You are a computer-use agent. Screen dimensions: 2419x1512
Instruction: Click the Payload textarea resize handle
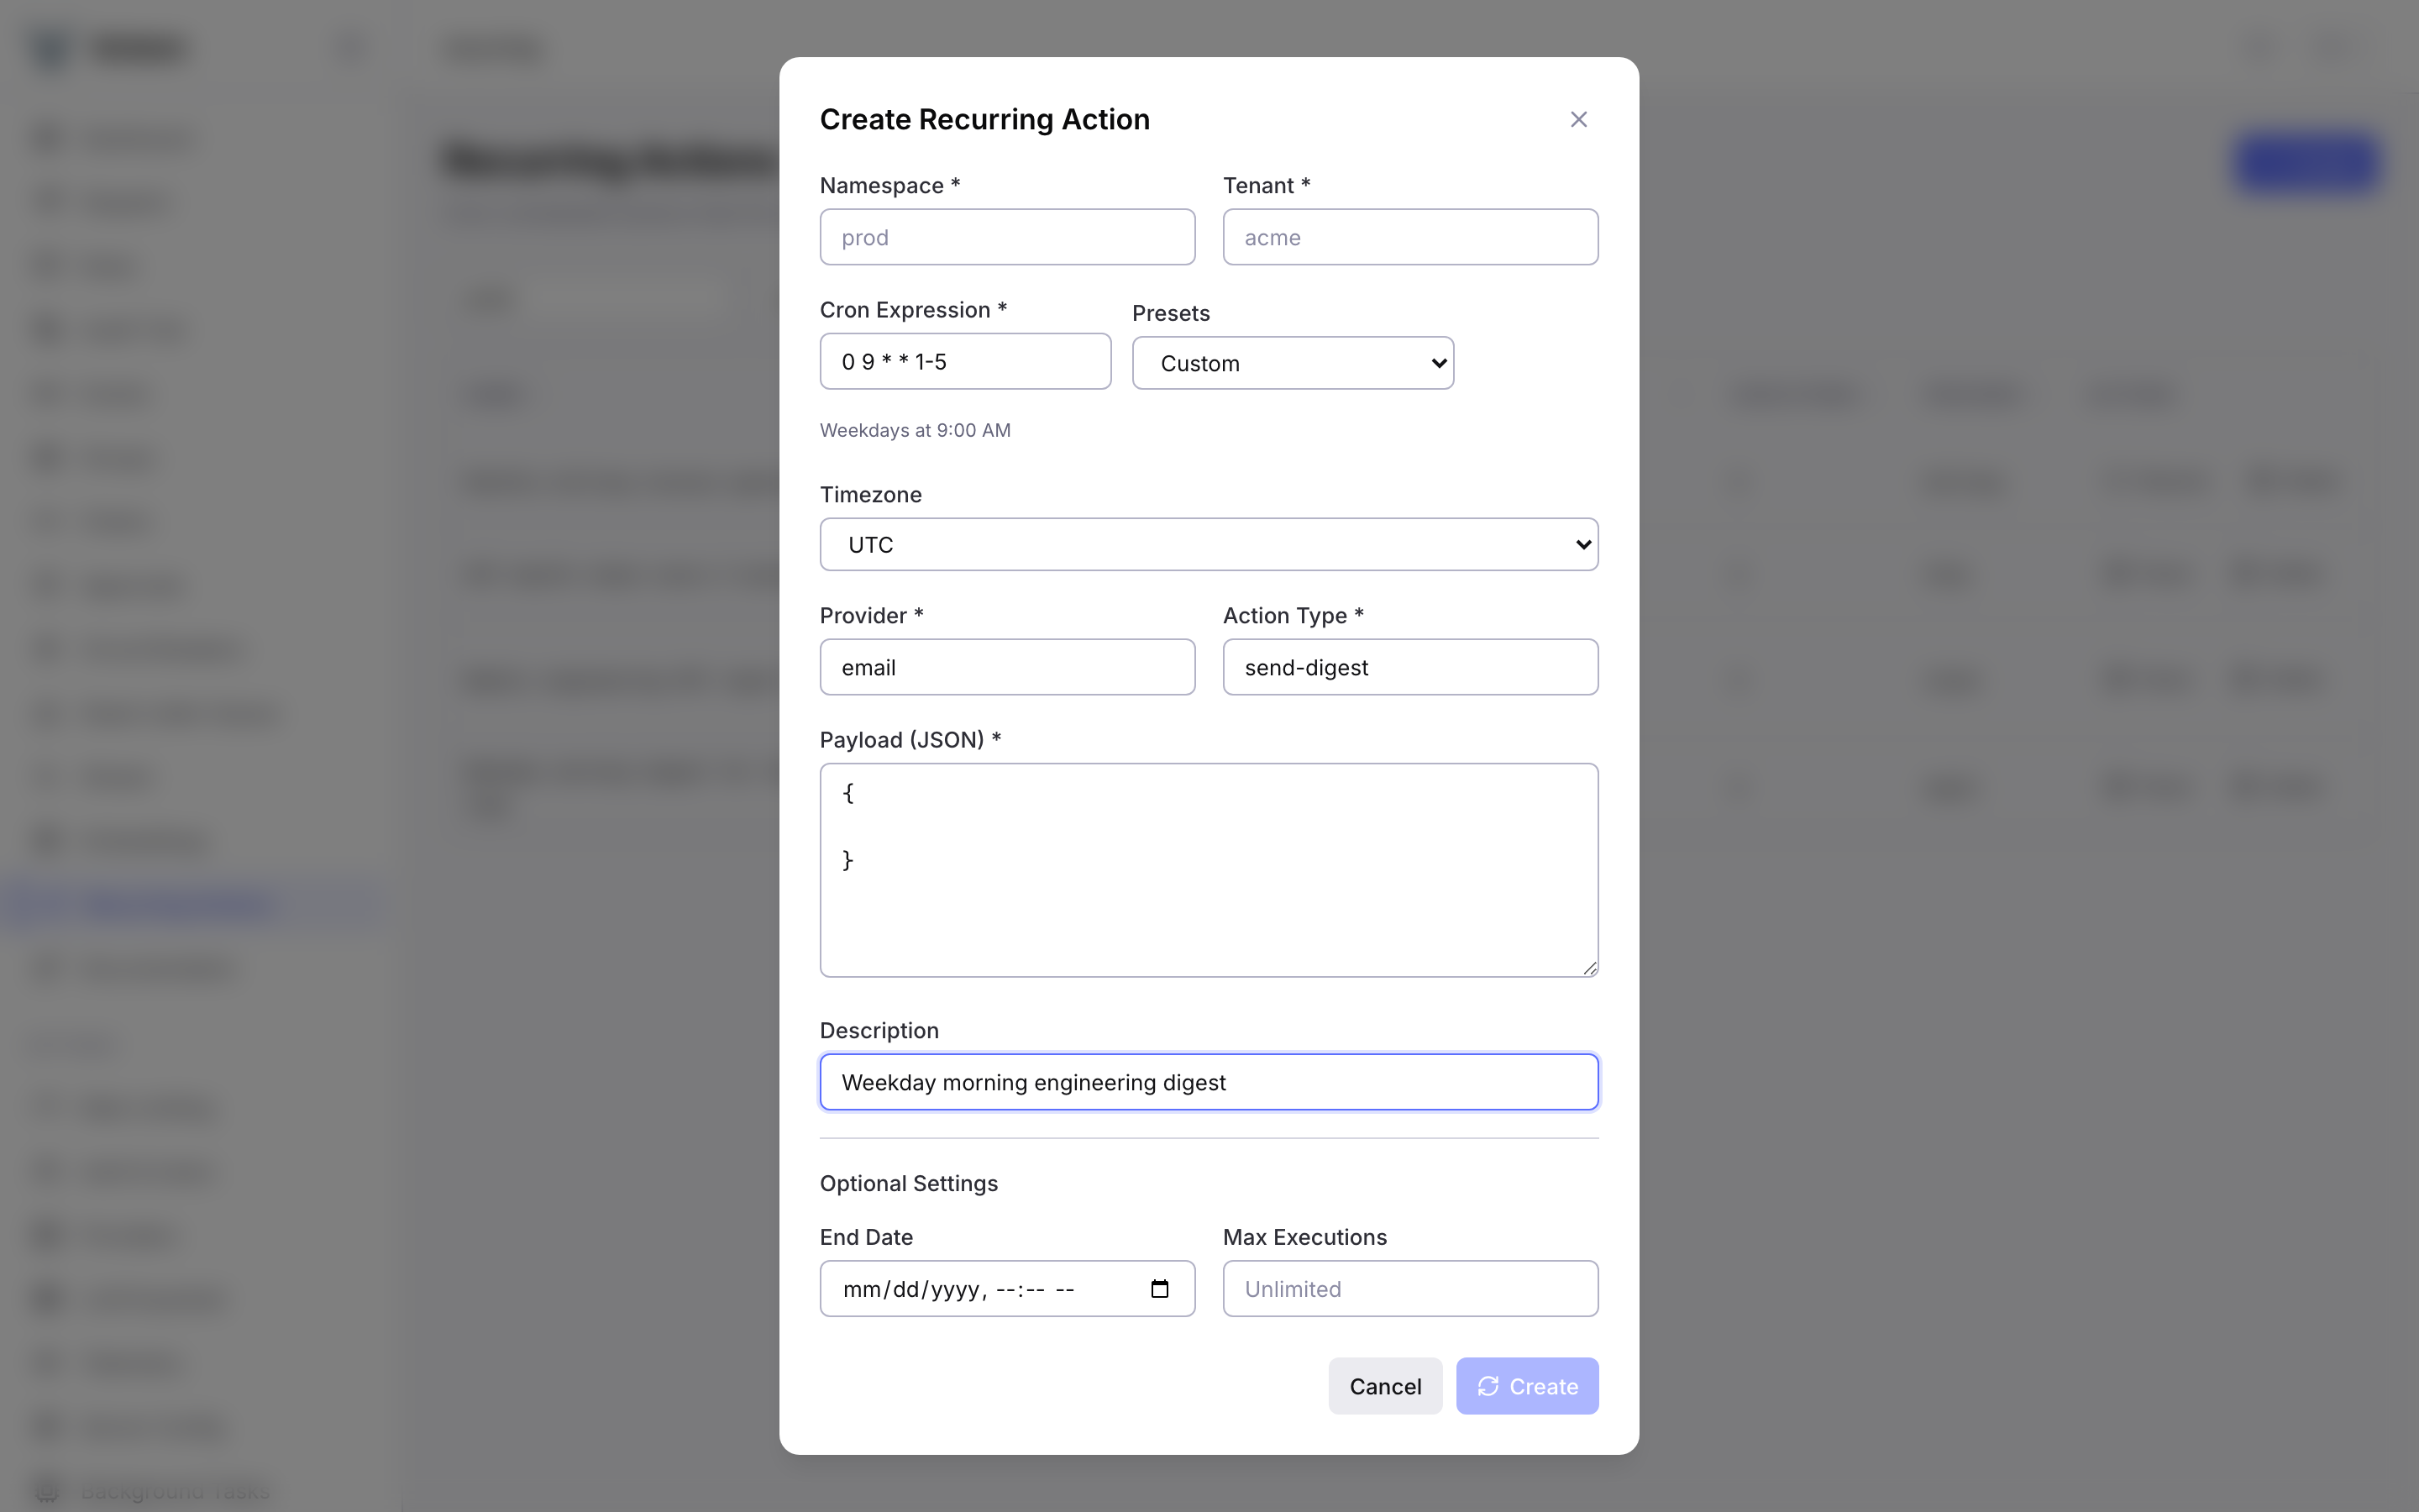coord(1589,966)
